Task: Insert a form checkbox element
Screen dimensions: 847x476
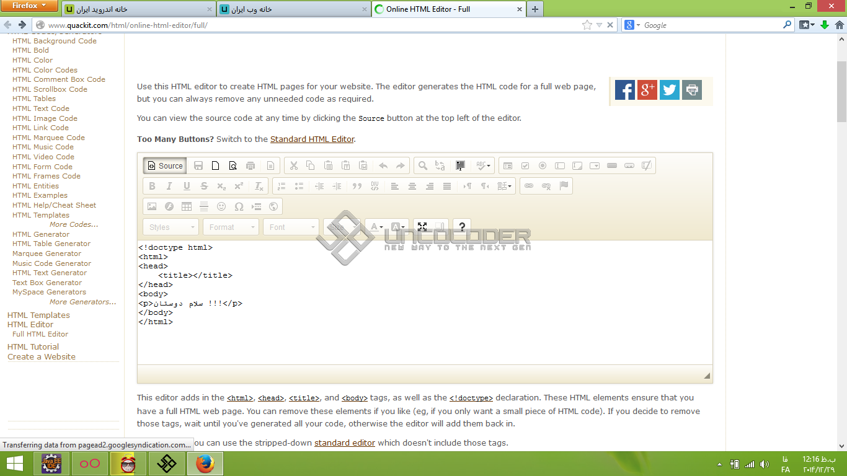Action: 525,165
